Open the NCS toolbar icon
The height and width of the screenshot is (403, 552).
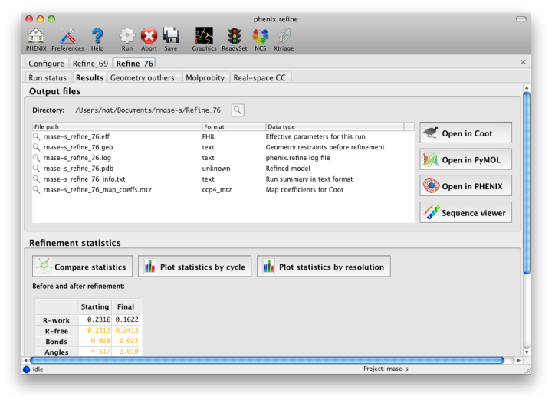click(x=261, y=36)
